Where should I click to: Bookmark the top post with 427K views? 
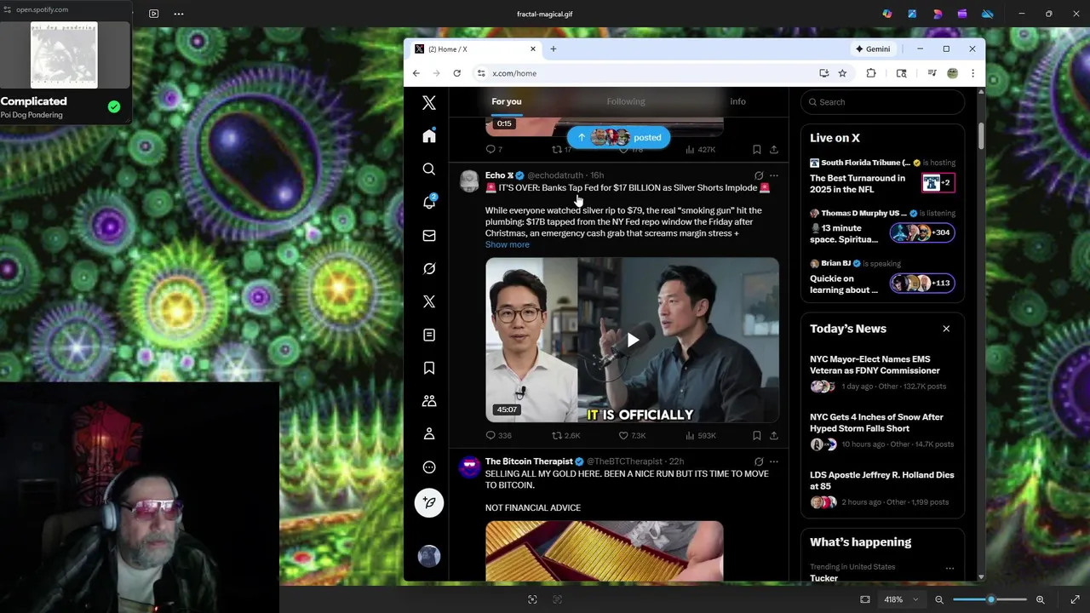click(x=756, y=149)
